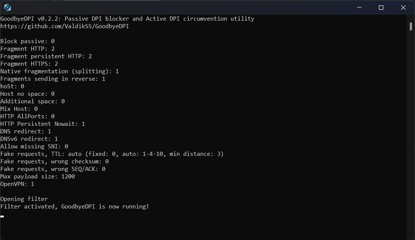Click the blinking console cursor

tap(2, 216)
